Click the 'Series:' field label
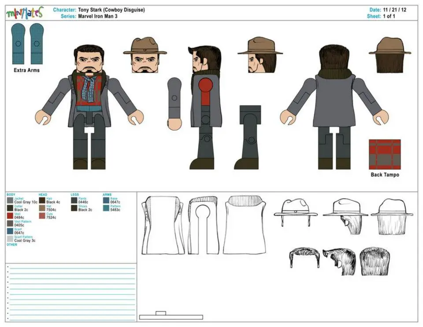The height and width of the screenshot is (327, 423). coord(69,16)
